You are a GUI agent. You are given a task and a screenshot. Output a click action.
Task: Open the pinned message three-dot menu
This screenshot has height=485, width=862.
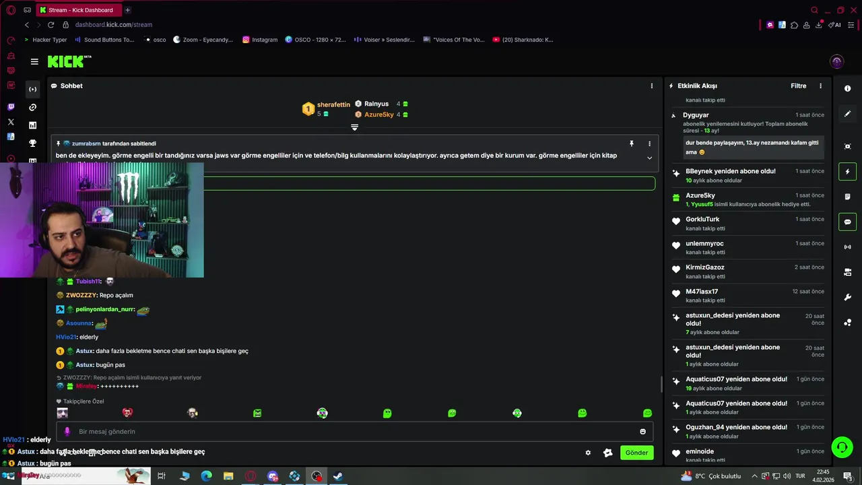click(x=649, y=143)
